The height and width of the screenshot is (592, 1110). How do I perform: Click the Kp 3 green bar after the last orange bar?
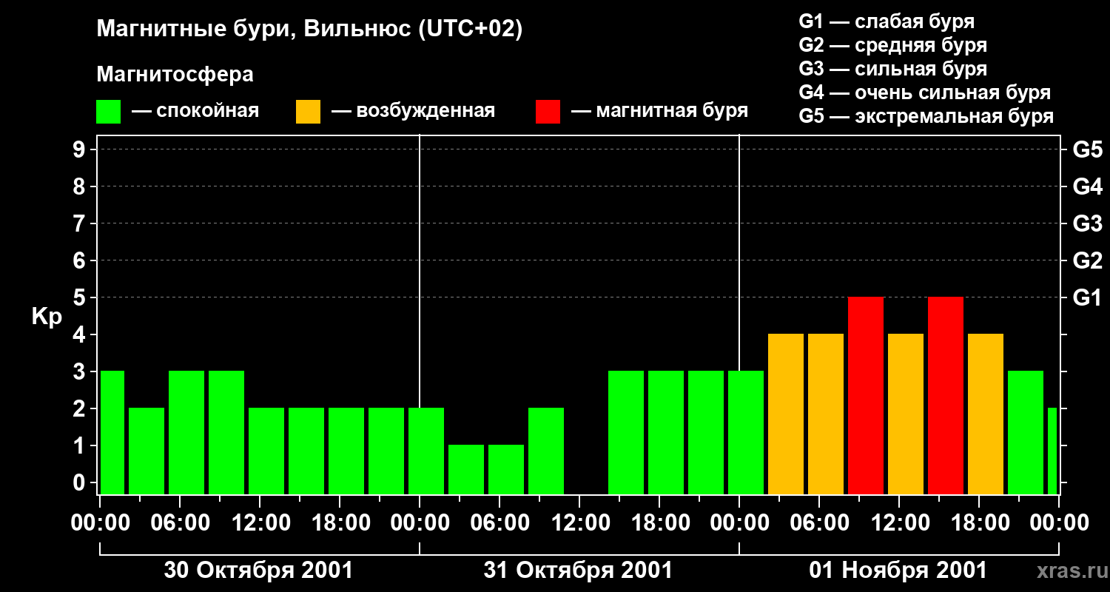[1026, 432]
